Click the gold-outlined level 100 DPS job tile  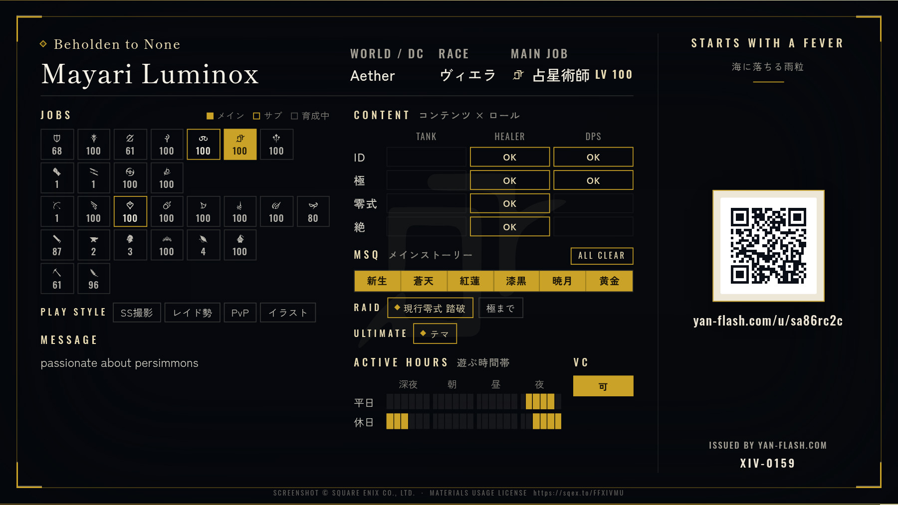[x=130, y=211]
